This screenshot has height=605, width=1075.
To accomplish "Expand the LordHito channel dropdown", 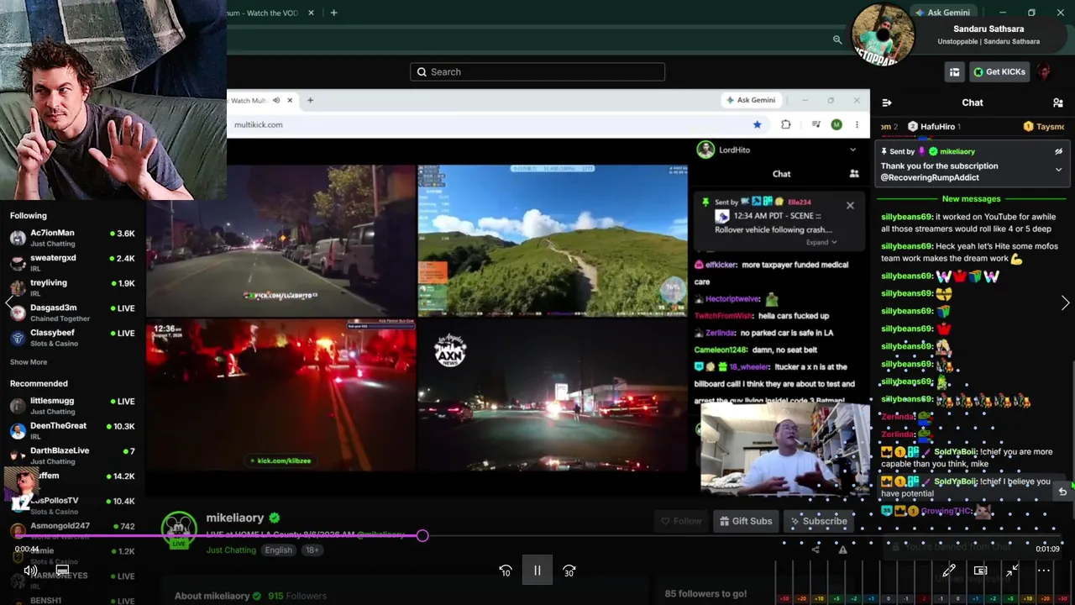I will 852,150.
